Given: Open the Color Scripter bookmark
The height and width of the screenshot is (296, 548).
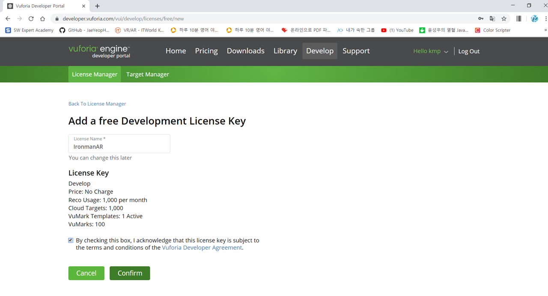Looking at the screenshot, I should coord(493,30).
